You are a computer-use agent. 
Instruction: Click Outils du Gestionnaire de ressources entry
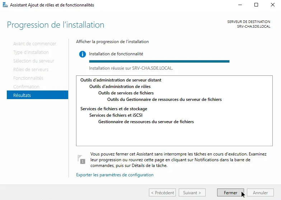(164, 99)
